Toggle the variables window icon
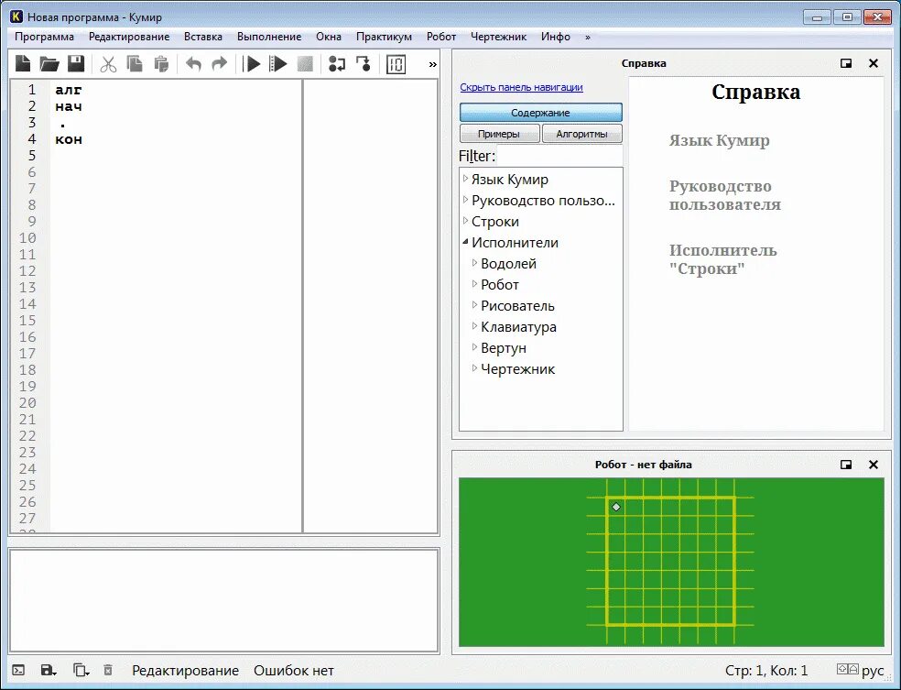This screenshot has width=901, height=690. (396, 64)
